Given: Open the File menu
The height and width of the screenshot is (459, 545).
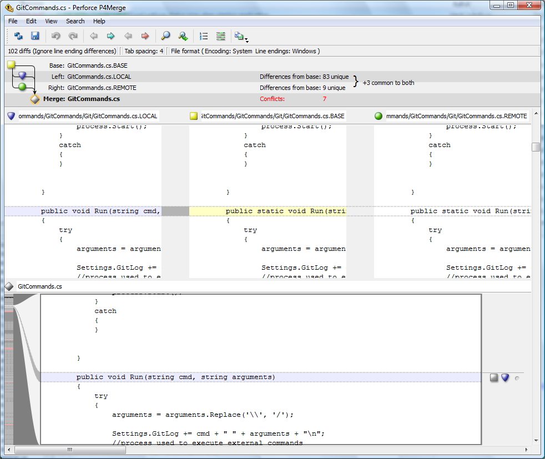Looking at the screenshot, I should pos(13,21).
